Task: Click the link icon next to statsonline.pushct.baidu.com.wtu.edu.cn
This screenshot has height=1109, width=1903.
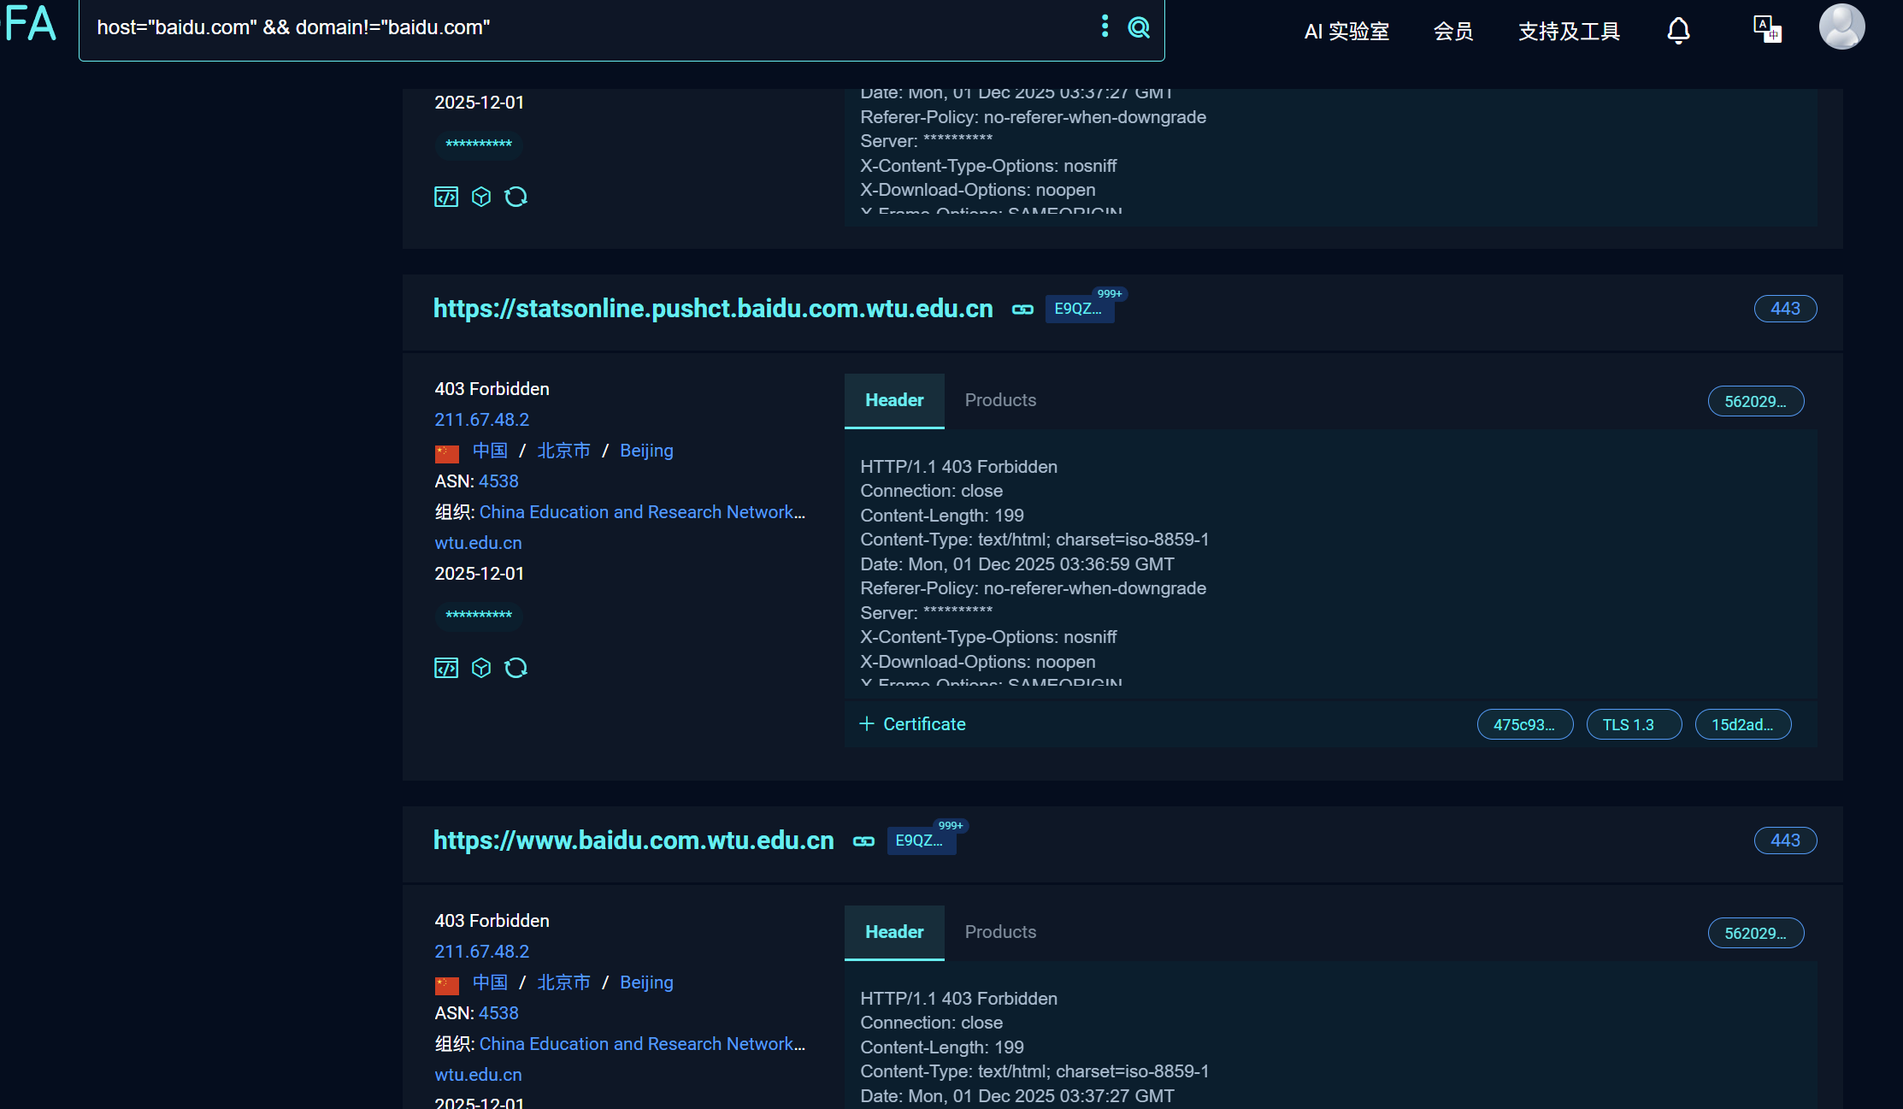Action: pos(1022,310)
